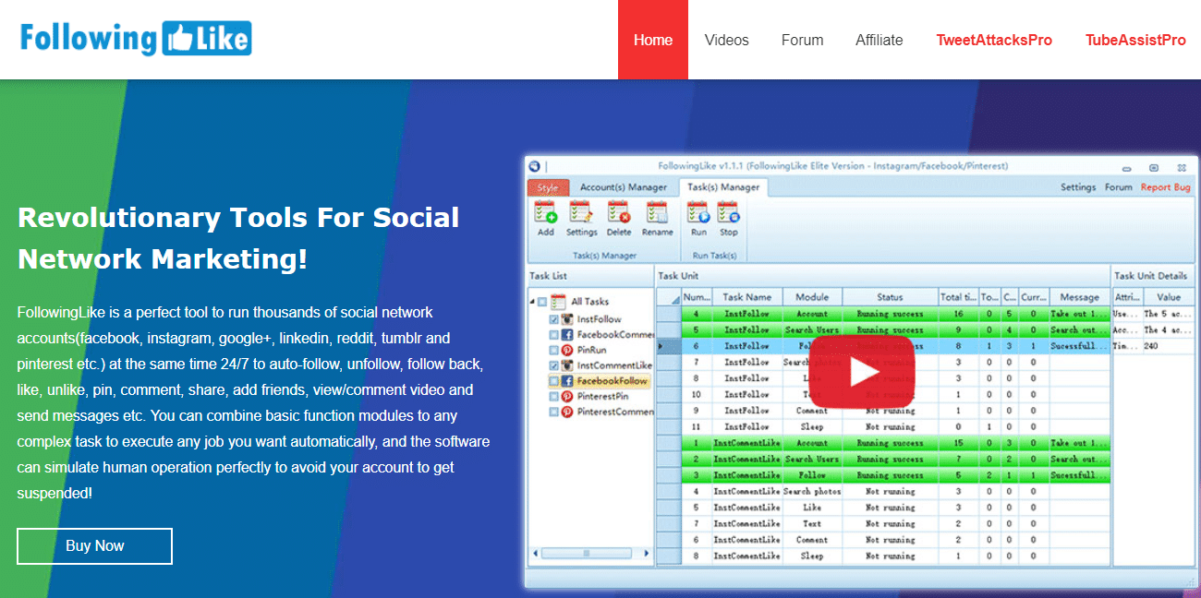
Task: Uncheck the InstCommentLike task checkbox
Action: tap(553, 365)
